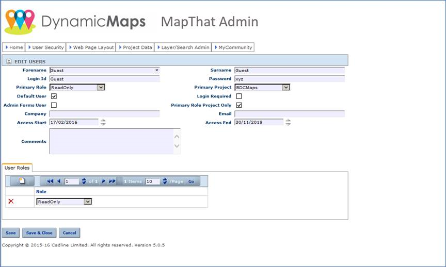Click the DynamicMaps logo
Screen dimensions: 446x267
(x=75, y=22)
